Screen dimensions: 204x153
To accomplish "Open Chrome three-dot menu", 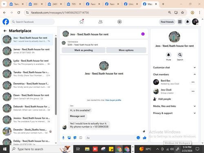I will pyautogui.click(x=200, y=13).
